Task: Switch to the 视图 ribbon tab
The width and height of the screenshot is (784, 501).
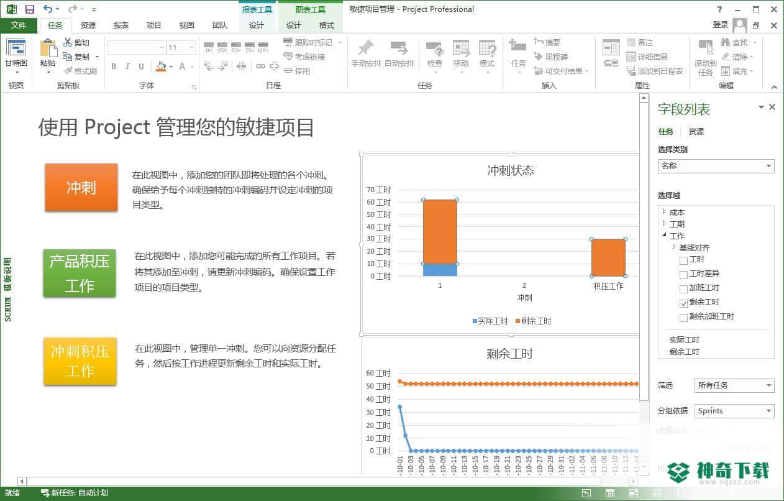Action: pos(187,25)
